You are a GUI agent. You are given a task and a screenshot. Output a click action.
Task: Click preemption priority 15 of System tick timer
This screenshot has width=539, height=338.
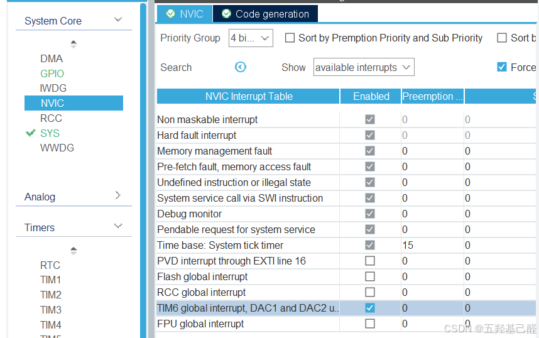[x=408, y=245]
